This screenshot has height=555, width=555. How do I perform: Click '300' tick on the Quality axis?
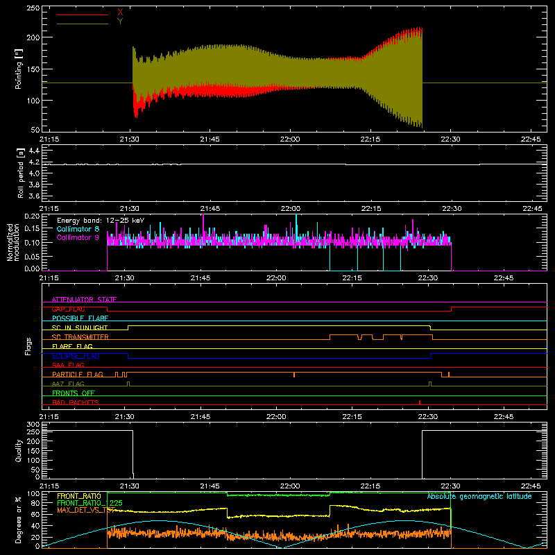(x=33, y=425)
